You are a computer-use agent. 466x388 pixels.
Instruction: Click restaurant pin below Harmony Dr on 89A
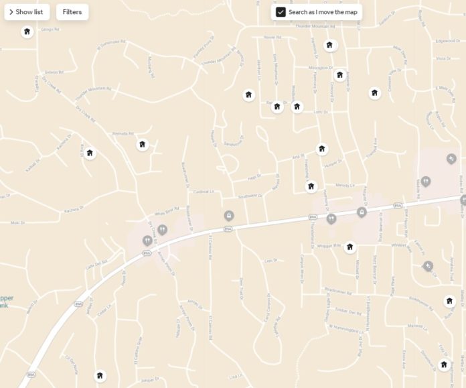tap(331, 219)
